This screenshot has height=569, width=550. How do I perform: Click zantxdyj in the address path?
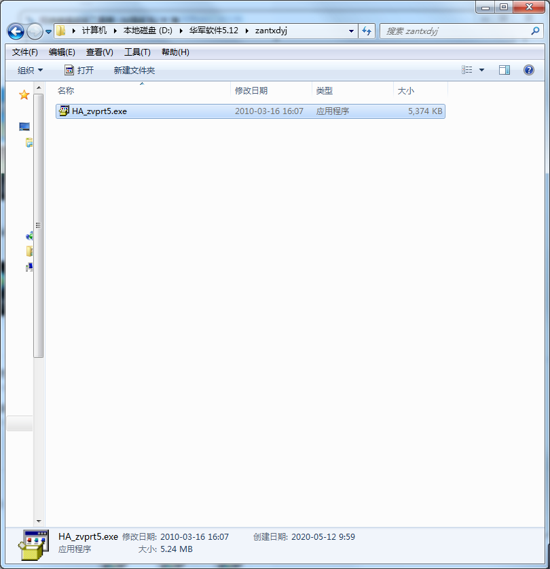point(271,31)
